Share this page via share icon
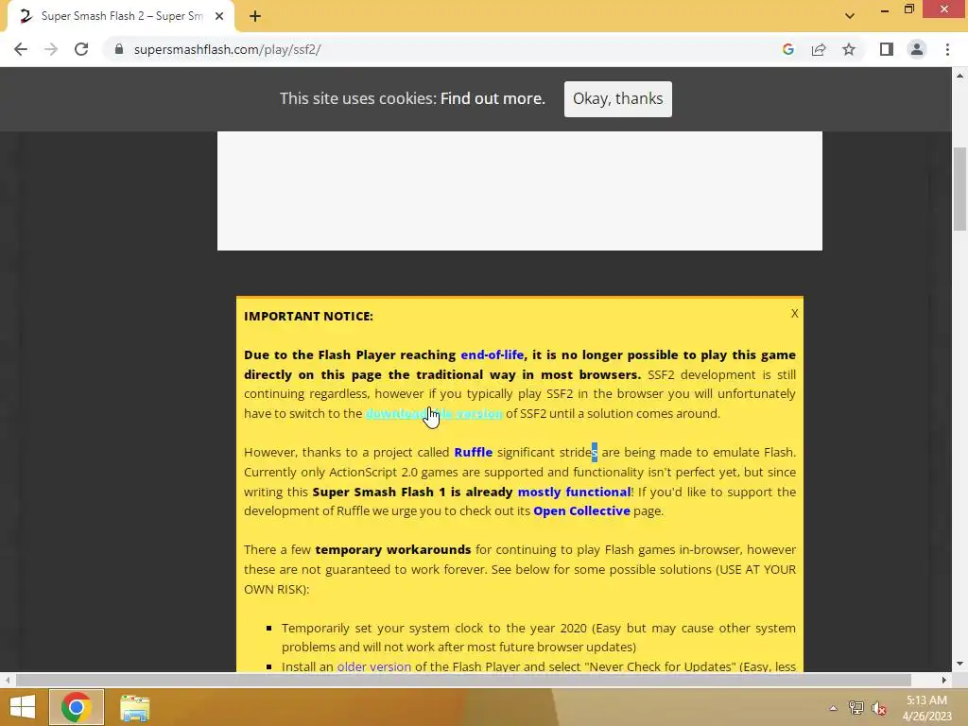This screenshot has width=968, height=726. 819,49
